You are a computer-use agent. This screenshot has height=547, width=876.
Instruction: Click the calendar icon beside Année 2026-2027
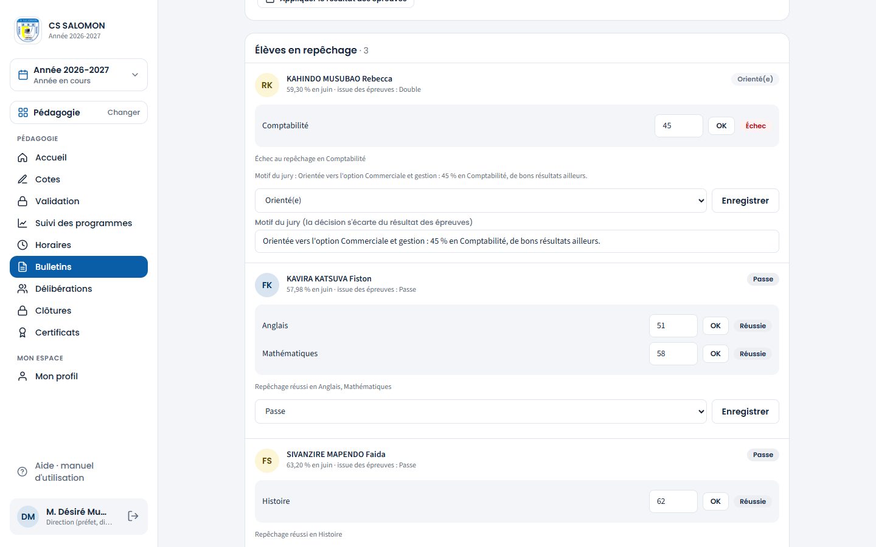(23, 75)
